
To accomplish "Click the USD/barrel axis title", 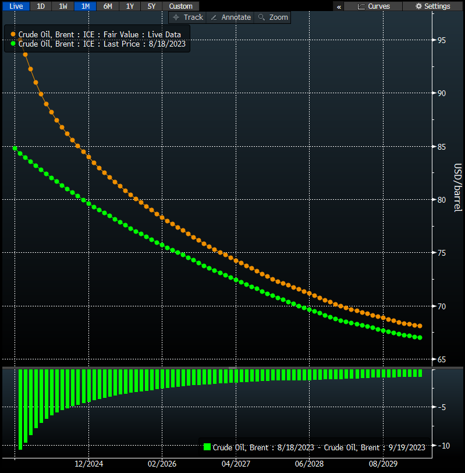I will point(458,188).
